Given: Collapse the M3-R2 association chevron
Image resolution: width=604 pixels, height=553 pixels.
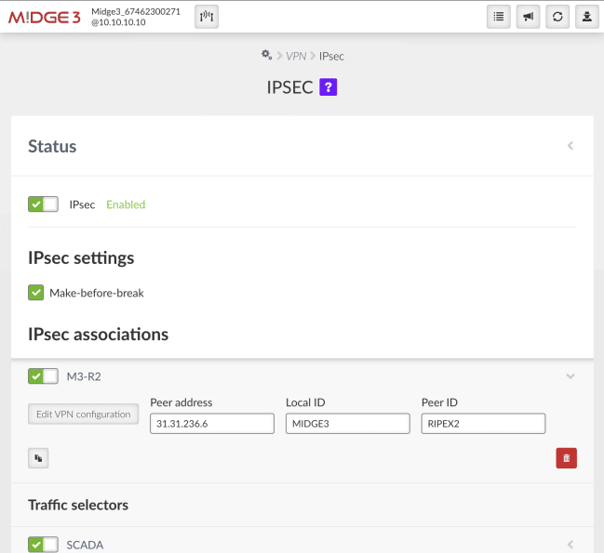Looking at the screenshot, I should (x=570, y=376).
